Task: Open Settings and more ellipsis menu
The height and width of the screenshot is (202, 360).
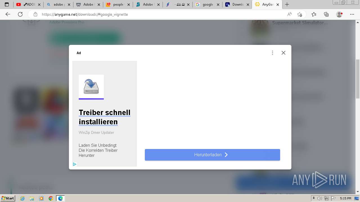Action: pos(352,14)
